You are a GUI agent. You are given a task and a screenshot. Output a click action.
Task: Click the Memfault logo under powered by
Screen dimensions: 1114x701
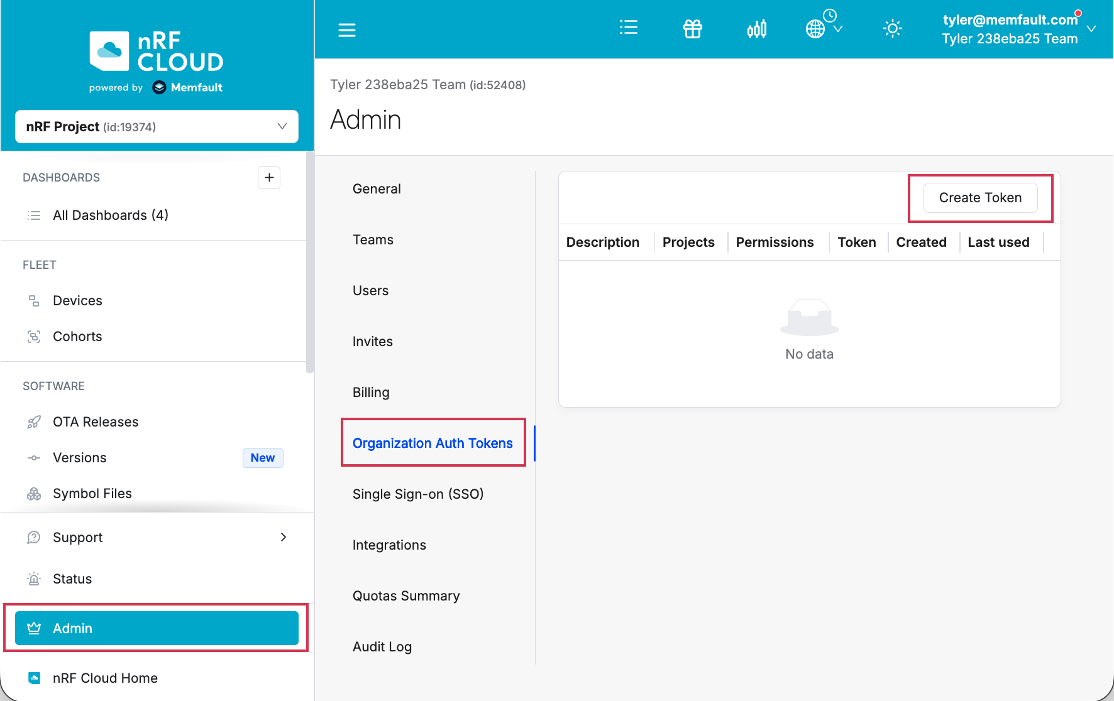click(187, 87)
